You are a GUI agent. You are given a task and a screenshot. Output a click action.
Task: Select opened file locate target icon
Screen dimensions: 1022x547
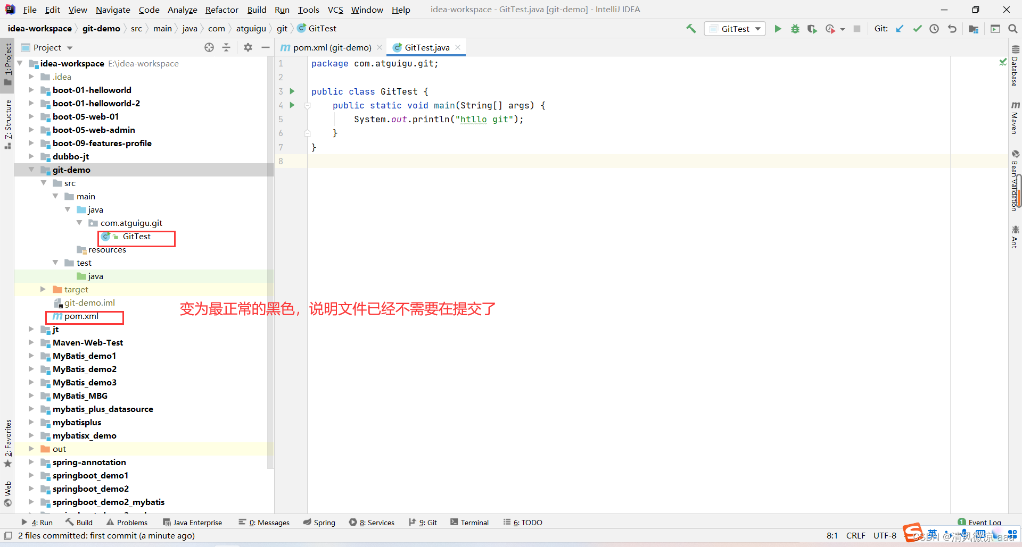click(x=209, y=47)
